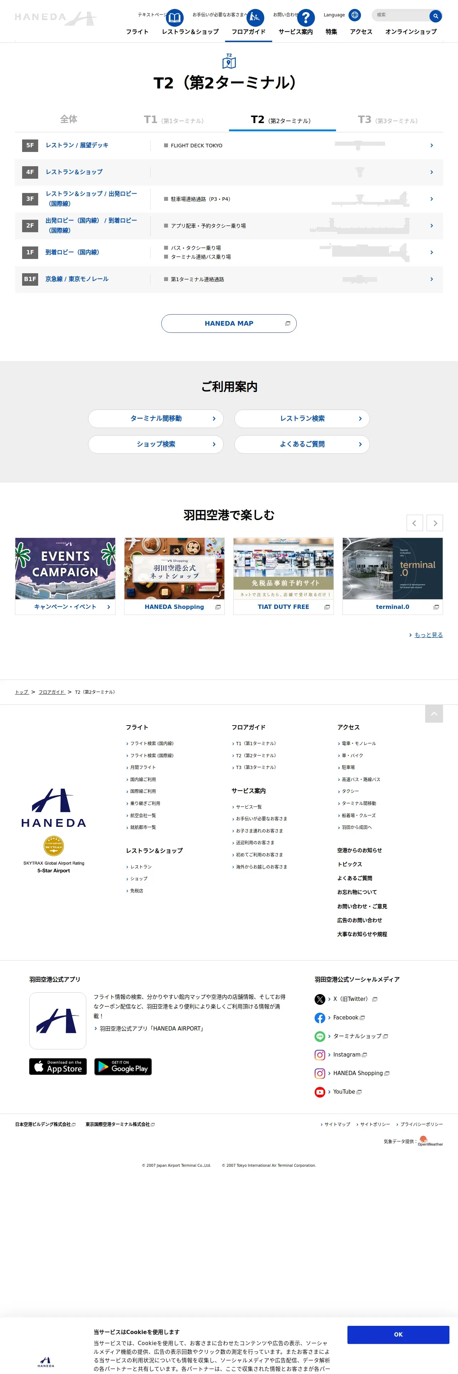Click the App Store download badge
Viewport: 458px width, 1374px height.
point(57,1066)
